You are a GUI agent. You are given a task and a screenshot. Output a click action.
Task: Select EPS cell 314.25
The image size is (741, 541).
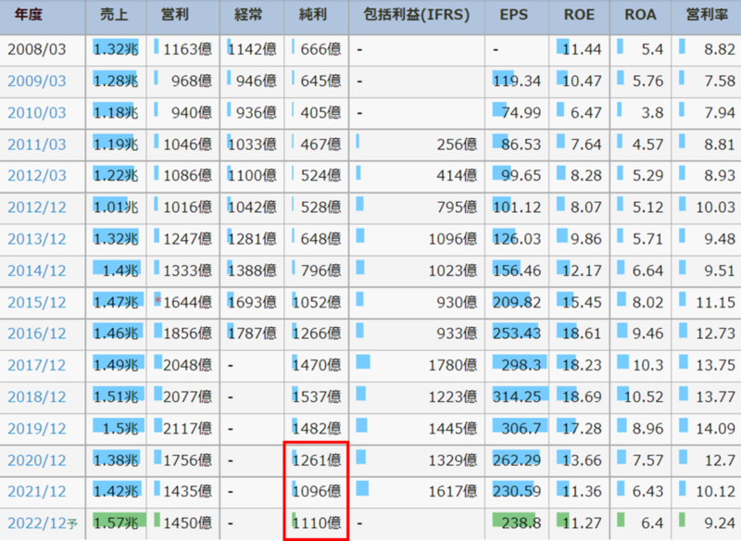[517, 396]
